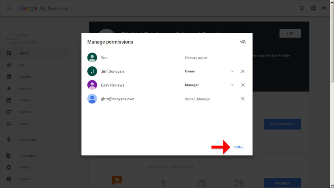This screenshot has width=334, height=188.
Task: Go to Info in the sidebar
Action: [22, 65]
